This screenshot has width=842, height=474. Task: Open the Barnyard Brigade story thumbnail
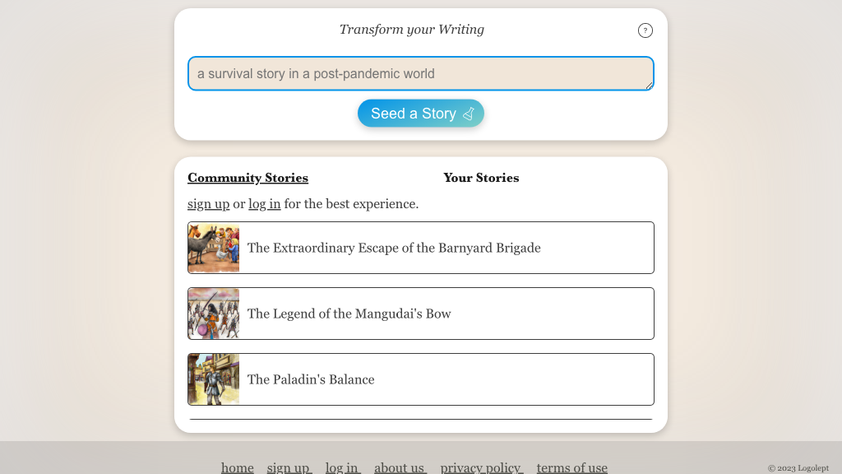coord(214,248)
